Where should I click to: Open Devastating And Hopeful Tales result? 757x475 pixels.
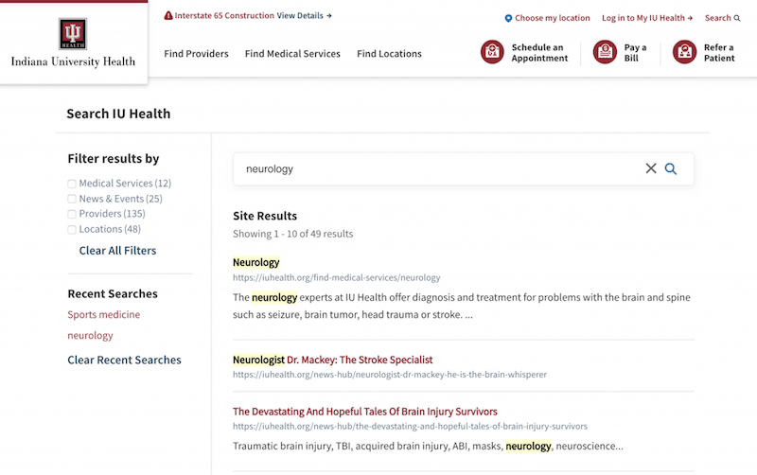pyautogui.click(x=365, y=412)
